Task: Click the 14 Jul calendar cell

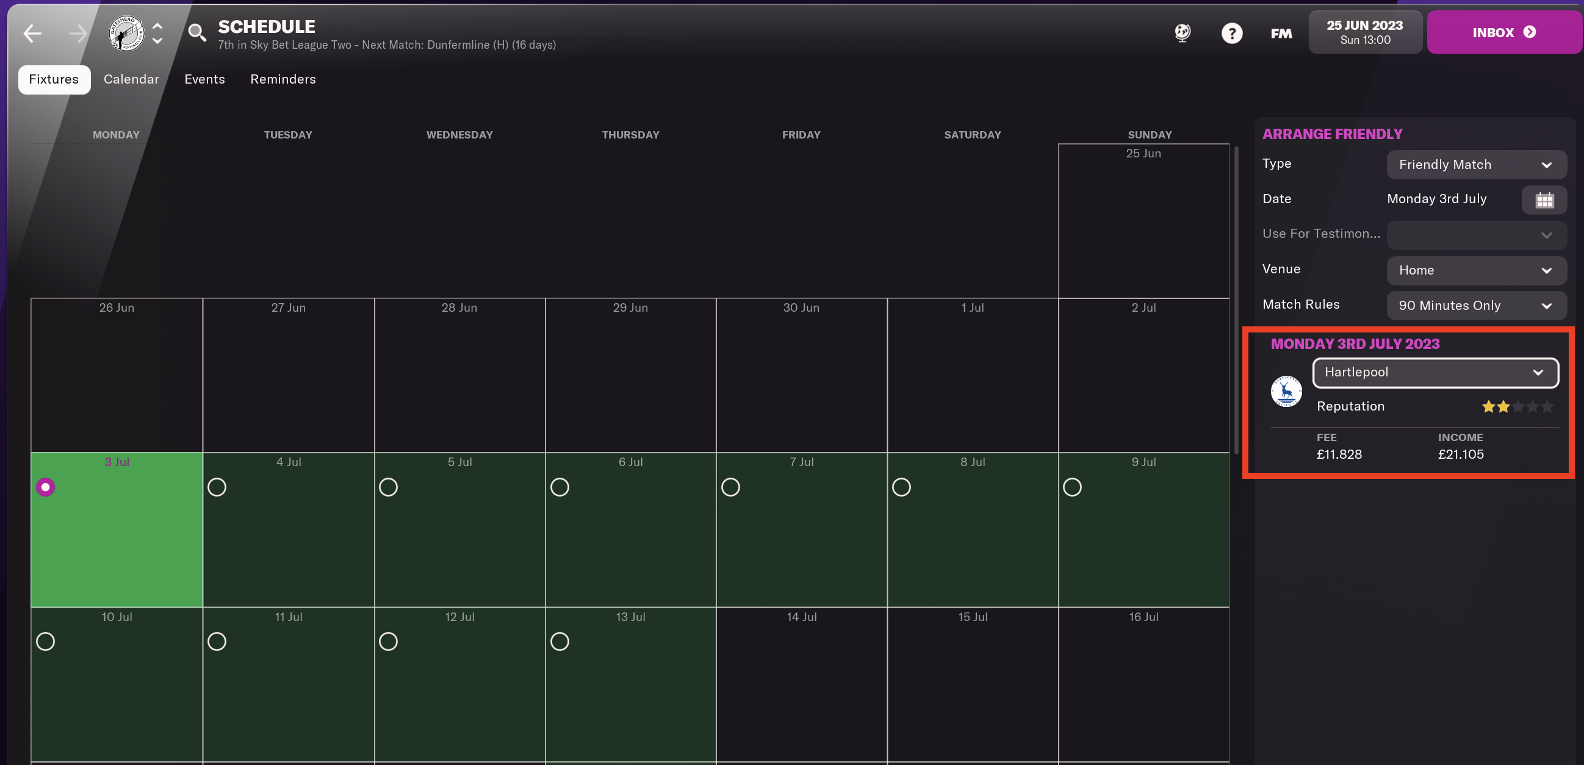Action: [801, 684]
